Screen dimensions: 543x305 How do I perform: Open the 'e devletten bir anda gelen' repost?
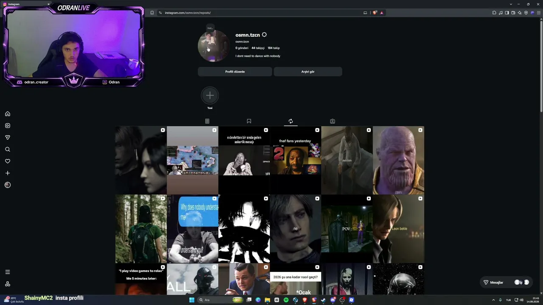[244, 160]
